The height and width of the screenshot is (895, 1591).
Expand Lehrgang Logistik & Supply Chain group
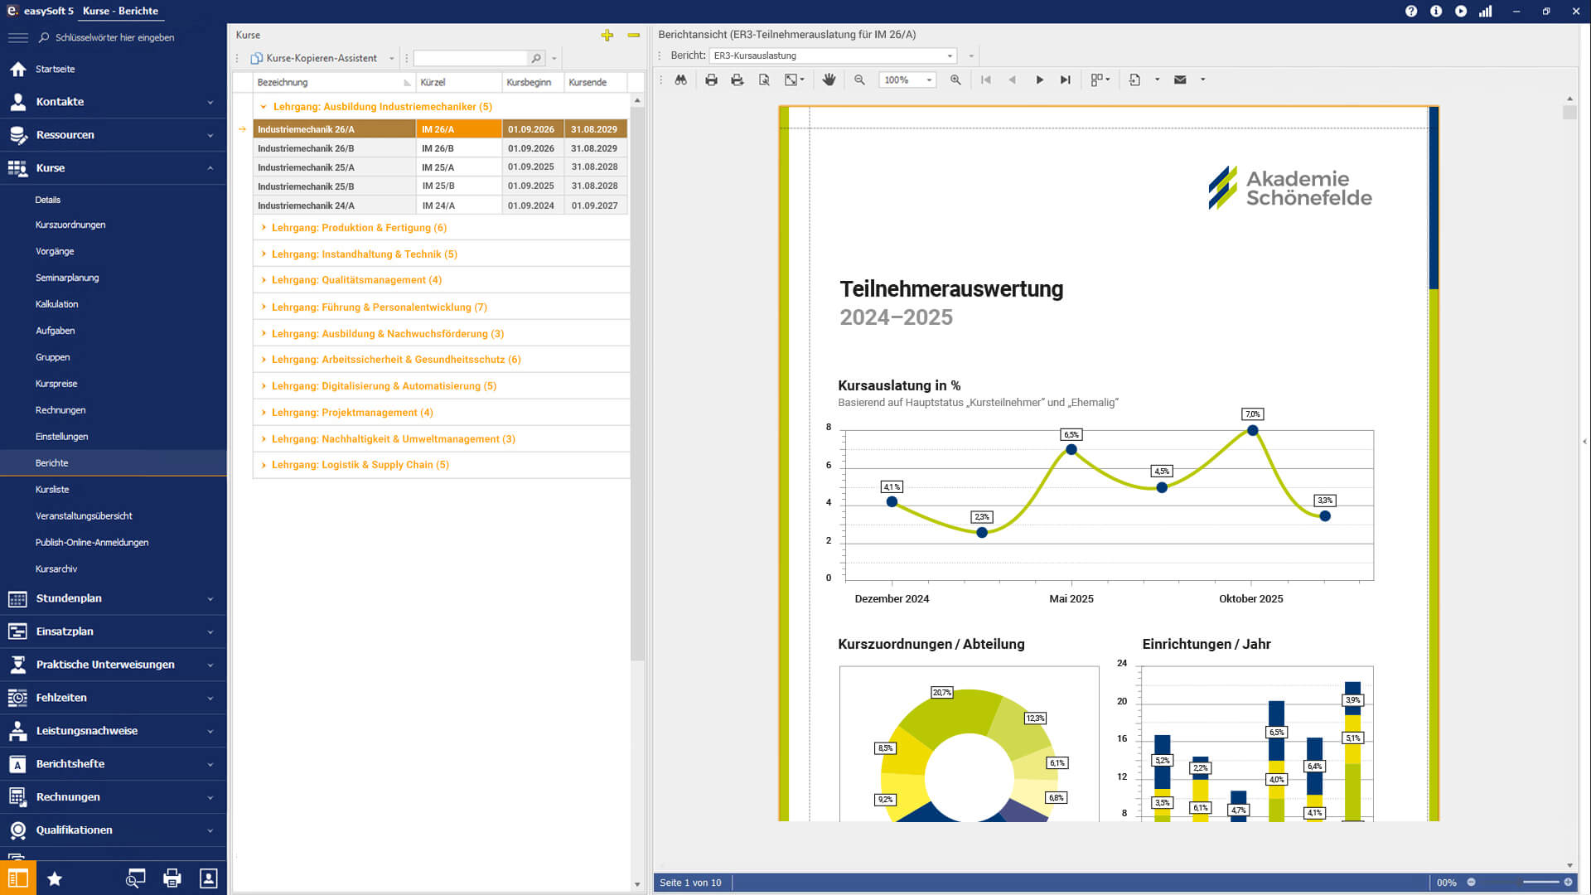click(264, 465)
